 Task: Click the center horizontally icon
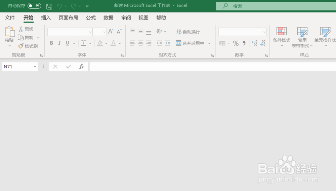pyautogui.click(x=140, y=43)
